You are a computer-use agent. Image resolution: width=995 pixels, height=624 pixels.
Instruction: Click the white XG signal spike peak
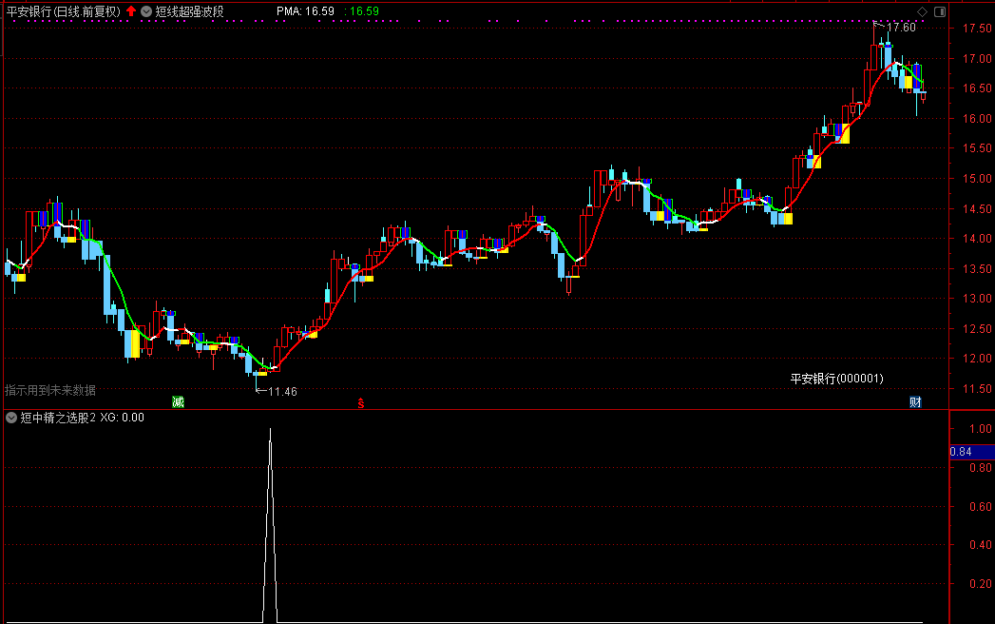(270, 430)
